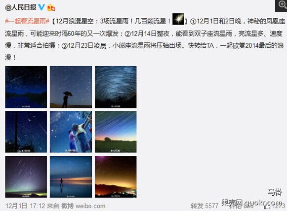
Task: Open thumbnail of person standing on reflective beach
Action: (71, 176)
